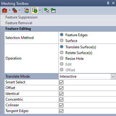Expand the Feature Removal section

[58, 23]
